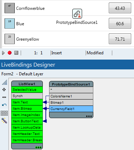Expand ListView1 members via three green dots

point(39,147)
